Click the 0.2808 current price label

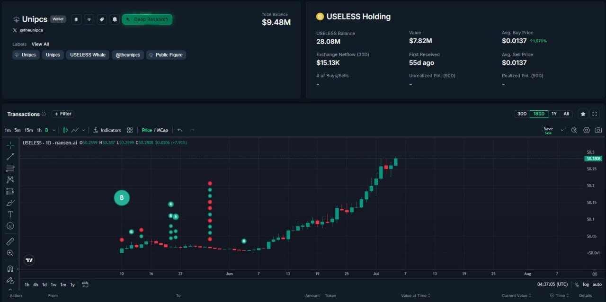pyautogui.click(x=594, y=159)
